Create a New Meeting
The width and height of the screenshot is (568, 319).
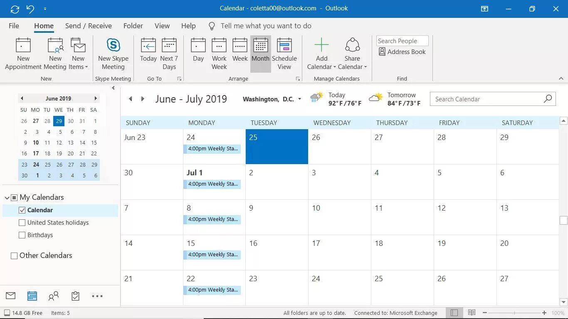coord(55,54)
